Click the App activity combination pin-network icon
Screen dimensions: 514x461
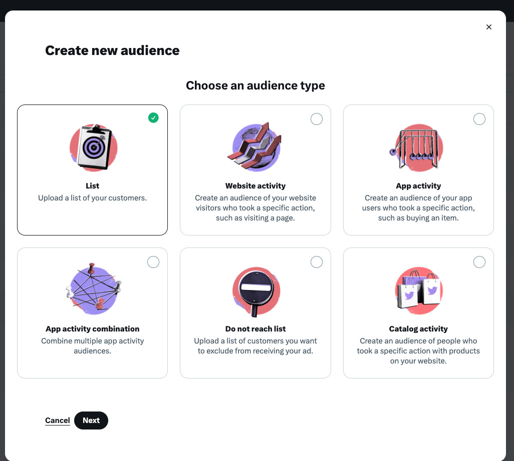pos(93,290)
